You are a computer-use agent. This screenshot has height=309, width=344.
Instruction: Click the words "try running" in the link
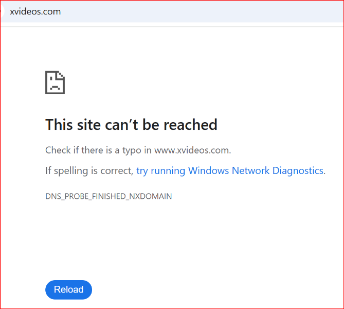tap(161, 171)
